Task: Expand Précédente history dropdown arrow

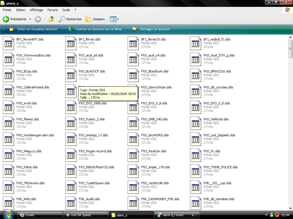Action: (30, 19)
